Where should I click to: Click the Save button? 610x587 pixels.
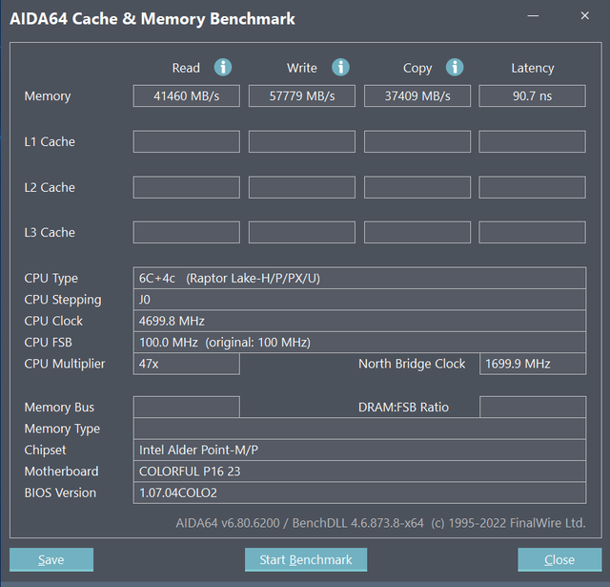51,559
